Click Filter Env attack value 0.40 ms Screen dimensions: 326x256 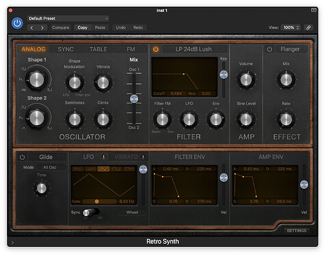click(170, 169)
